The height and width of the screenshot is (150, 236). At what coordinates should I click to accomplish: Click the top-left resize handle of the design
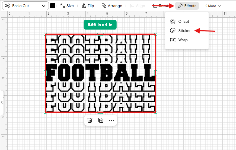(x=45, y=34)
